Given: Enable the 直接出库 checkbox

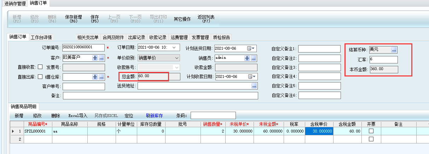Looking at the screenshot, I should click(x=40, y=77).
